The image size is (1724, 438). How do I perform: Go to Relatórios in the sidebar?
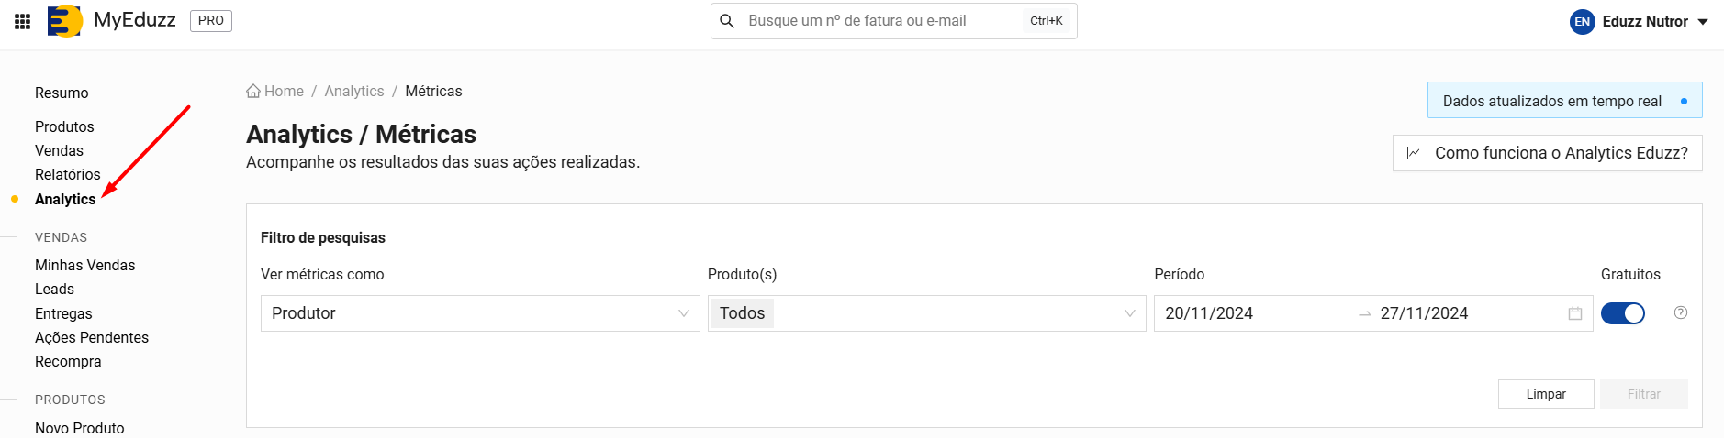point(68,175)
